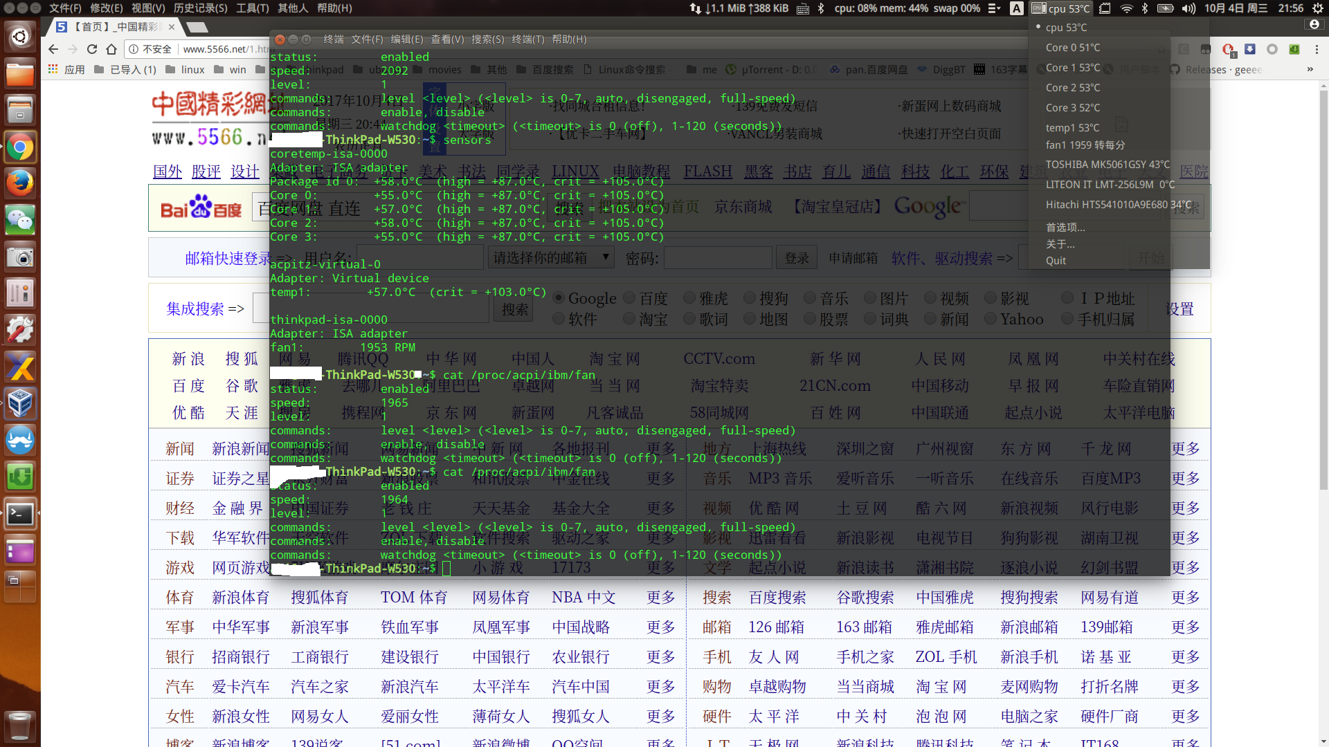Open the 百度搜索 link in the 搜索 row

[777, 597]
